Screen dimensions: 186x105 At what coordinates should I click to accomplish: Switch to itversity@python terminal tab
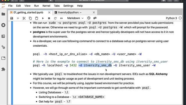[x=70, y=12]
